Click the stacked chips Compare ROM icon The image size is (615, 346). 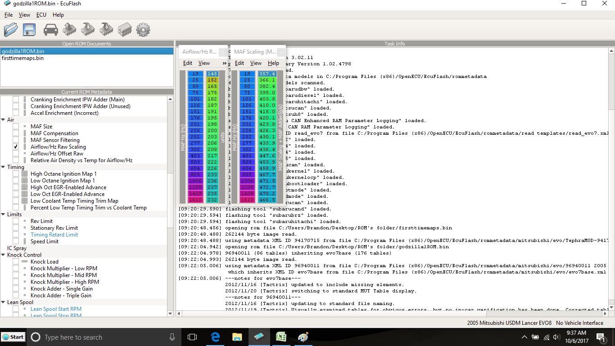124,30
